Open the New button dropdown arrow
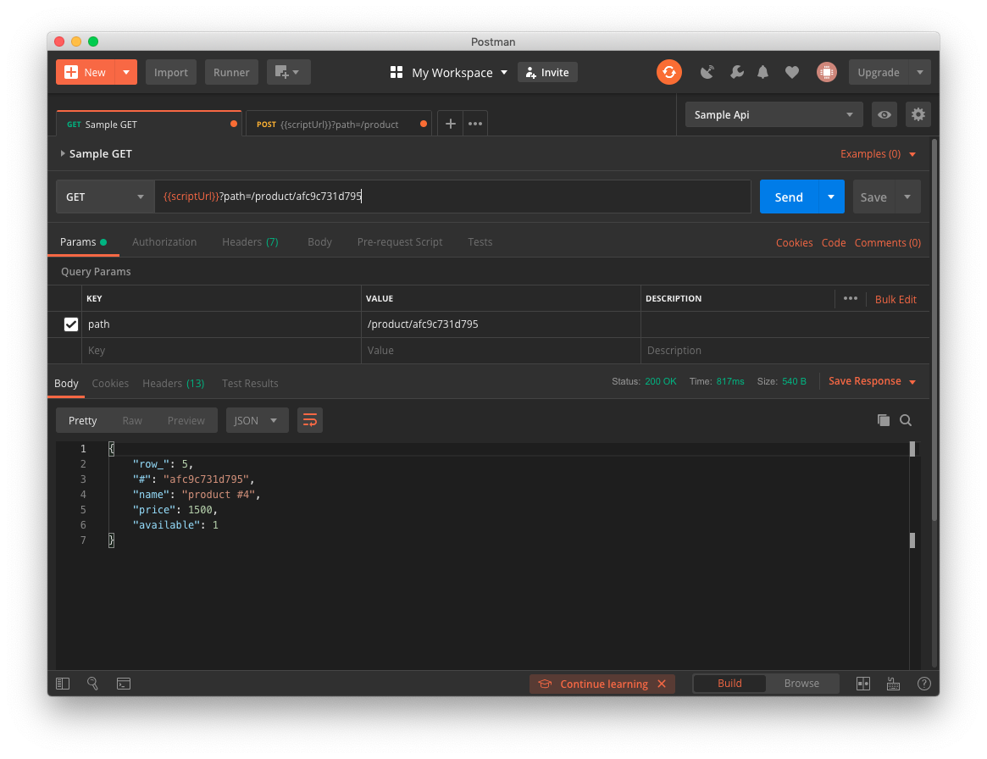The width and height of the screenshot is (987, 759). [126, 72]
